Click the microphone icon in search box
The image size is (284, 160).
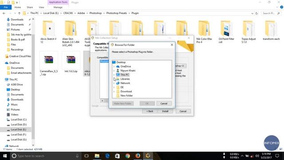(x=77, y=156)
